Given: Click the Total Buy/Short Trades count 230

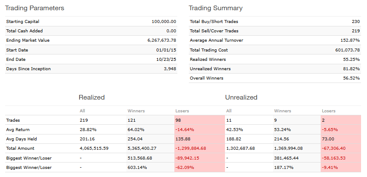Looking at the screenshot, I should click(356, 21).
